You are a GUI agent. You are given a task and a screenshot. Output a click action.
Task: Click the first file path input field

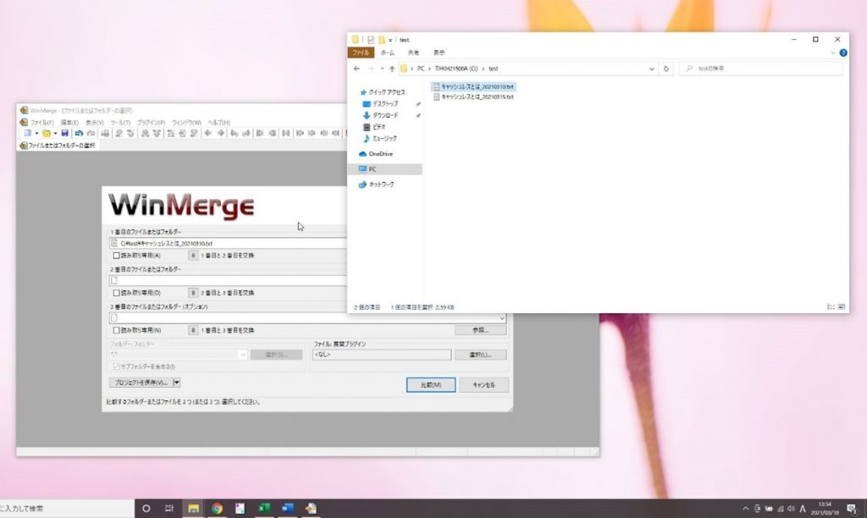click(228, 243)
